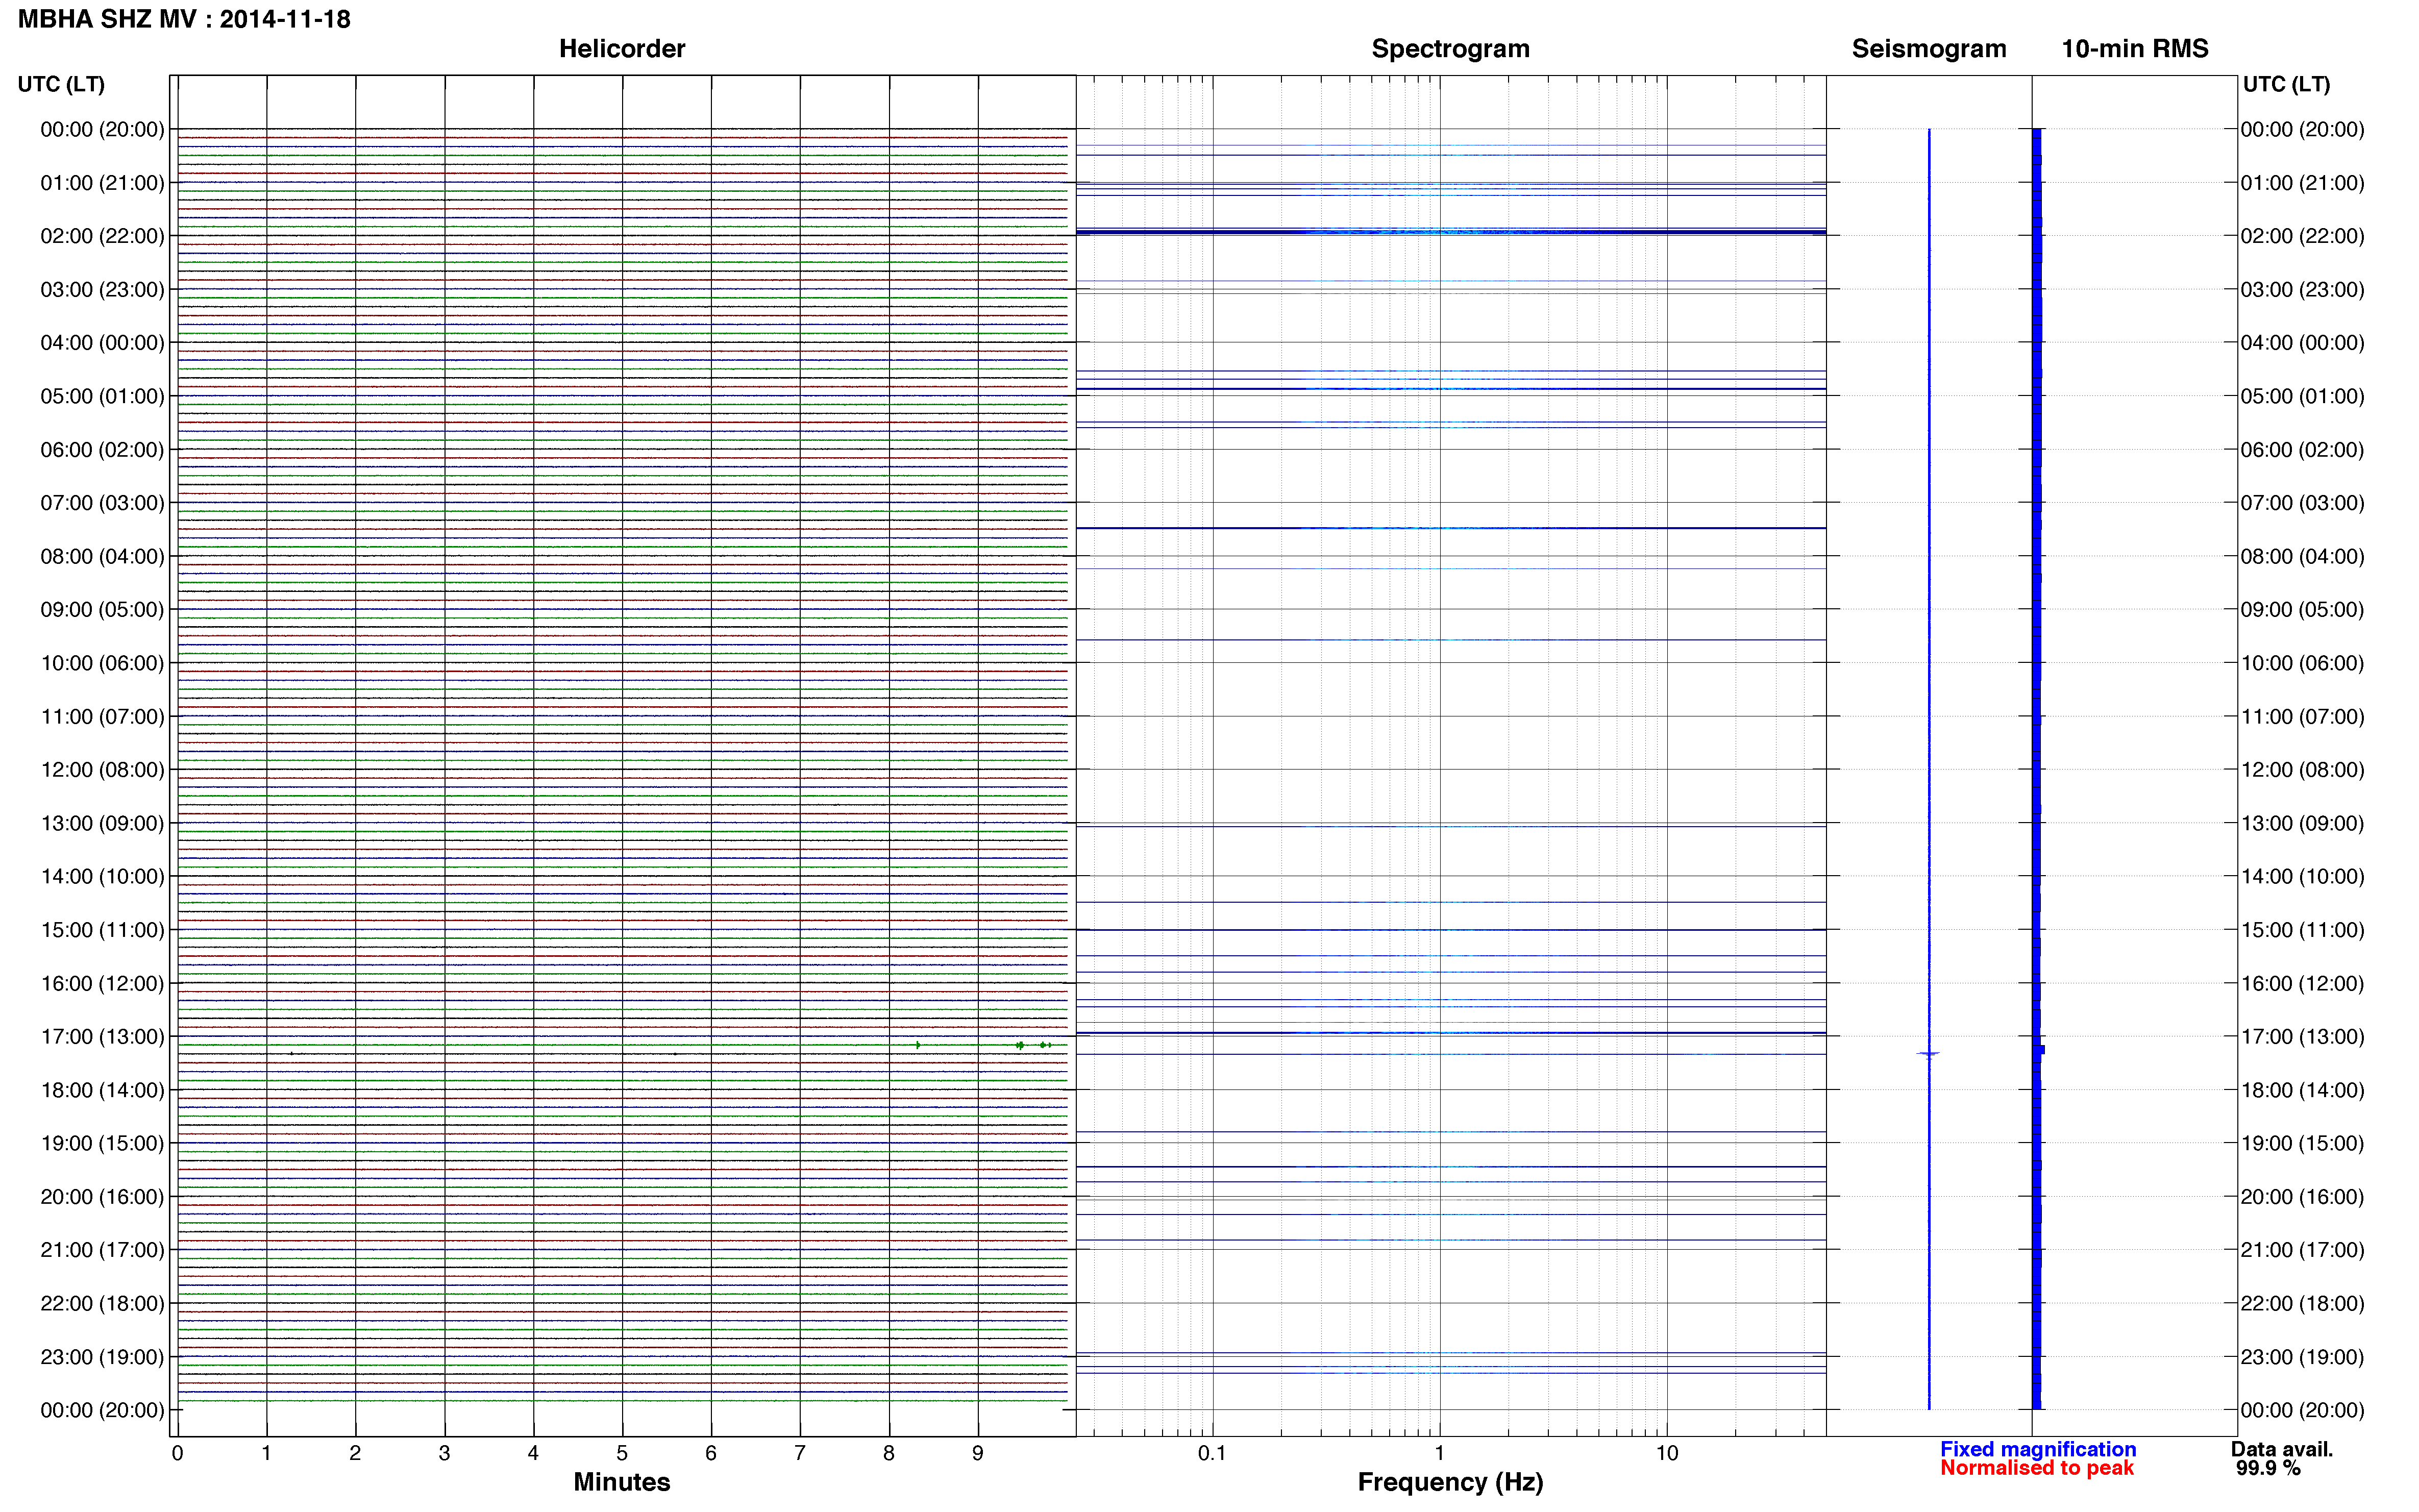Click right time label '22:00 (18:00)'

click(x=2302, y=1303)
